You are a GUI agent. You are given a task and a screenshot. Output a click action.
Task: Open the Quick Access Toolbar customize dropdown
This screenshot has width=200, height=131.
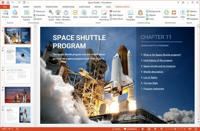tap(28, 3)
